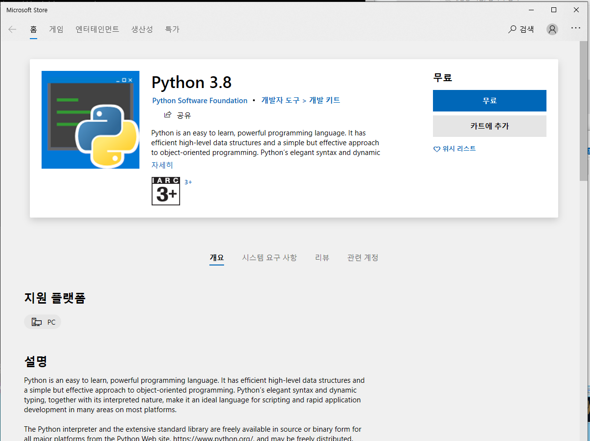
Task: Click the share arrow icon
Action: point(168,115)
